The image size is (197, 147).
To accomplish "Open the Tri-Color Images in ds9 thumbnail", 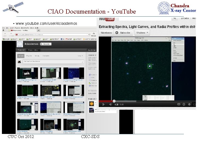I will [51, 73].
